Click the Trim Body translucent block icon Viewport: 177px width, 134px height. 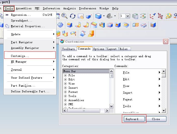135,25
